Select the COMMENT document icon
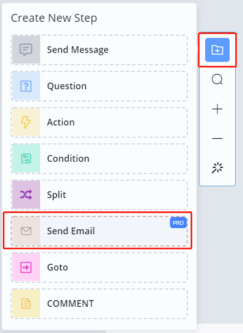 26,303
